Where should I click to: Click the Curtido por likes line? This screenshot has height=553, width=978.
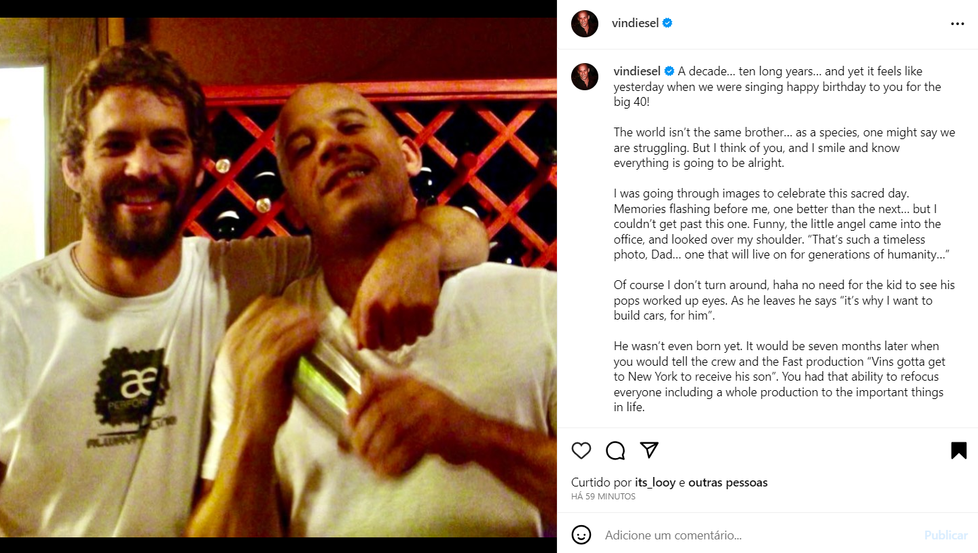pos(670,483)
